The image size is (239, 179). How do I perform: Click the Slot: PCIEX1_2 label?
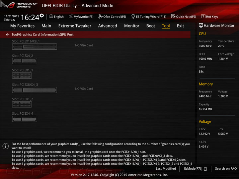click(x=23, y=99)
